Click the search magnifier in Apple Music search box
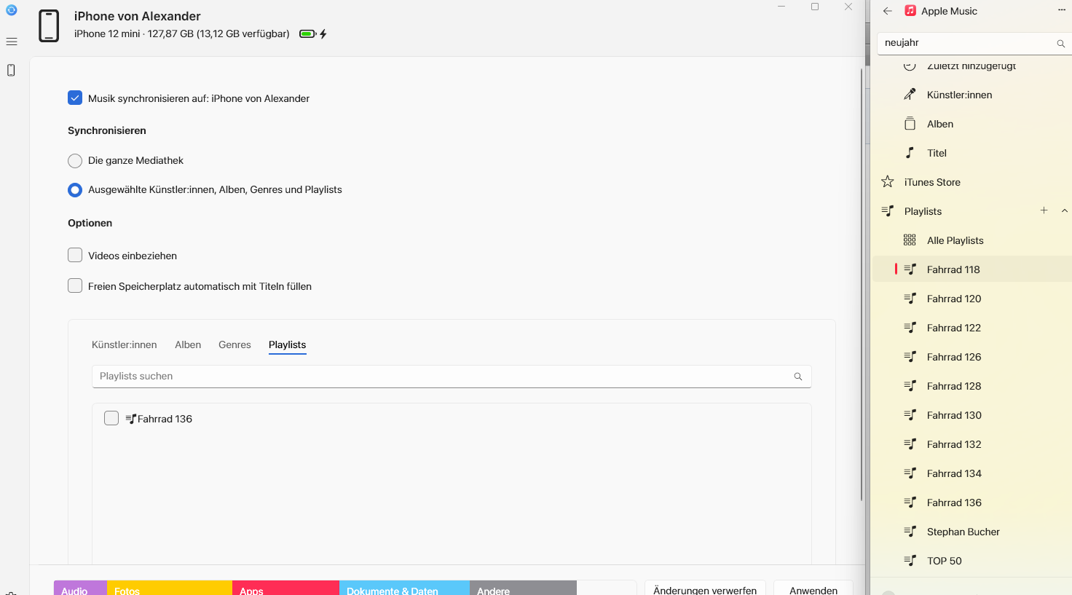Image resolution: width=1072 pixels, height=595 pixels. tap(1061, 44)
